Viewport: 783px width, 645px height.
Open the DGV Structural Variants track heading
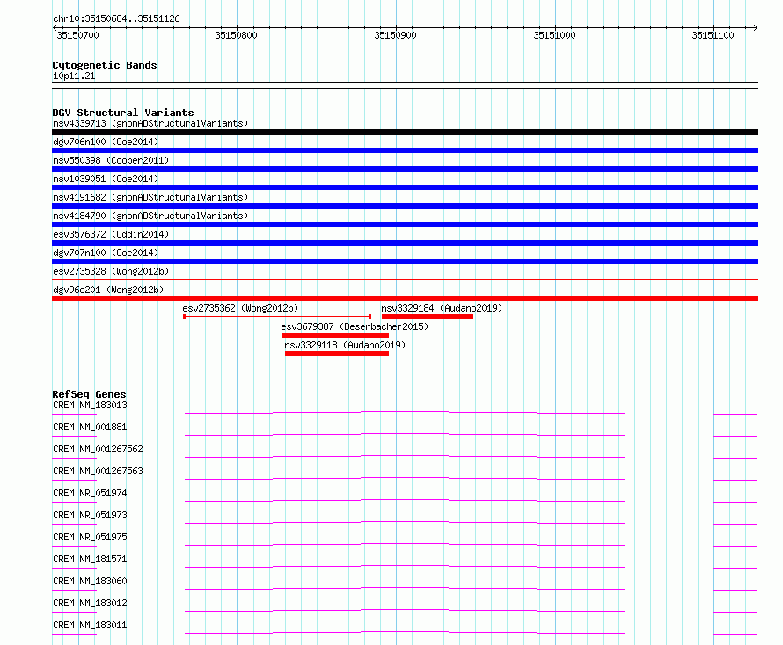pos(123,113)
